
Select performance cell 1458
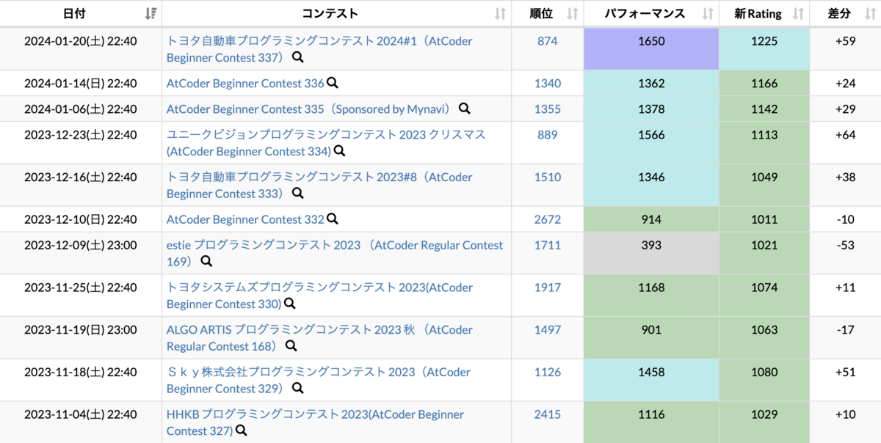coord(651,381)
